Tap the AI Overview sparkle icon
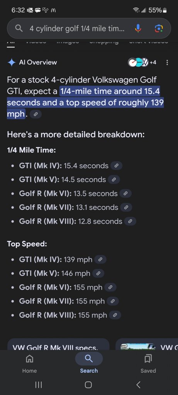The image size is (178, 395). (x=12, y=62)
